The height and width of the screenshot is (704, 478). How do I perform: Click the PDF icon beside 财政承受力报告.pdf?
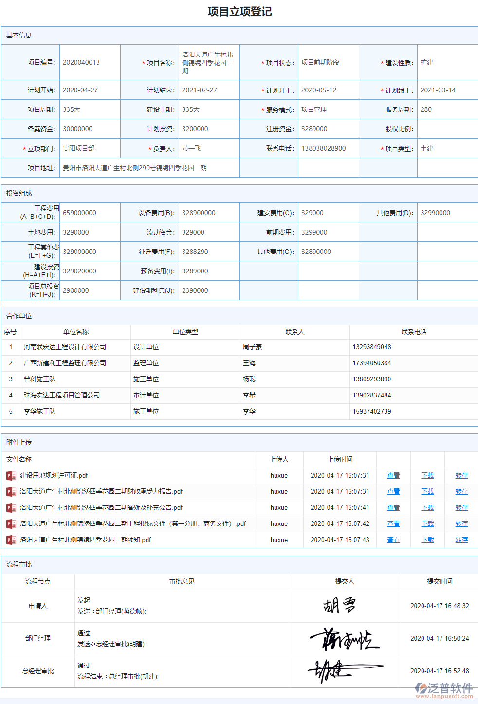[10, 491]
